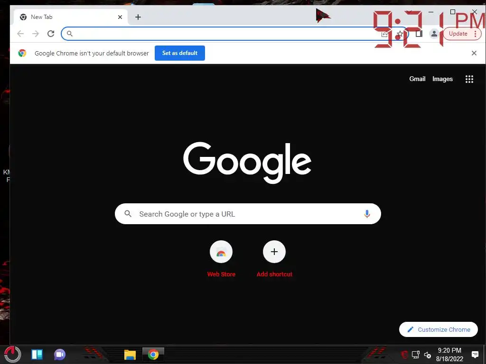Screen dimensions: 486x364
Task: Go back with the back arrow
Action: tap(20, 34)
